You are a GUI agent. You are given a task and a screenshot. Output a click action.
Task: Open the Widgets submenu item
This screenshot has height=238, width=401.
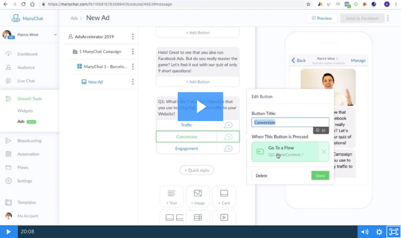tap(25, 111)
